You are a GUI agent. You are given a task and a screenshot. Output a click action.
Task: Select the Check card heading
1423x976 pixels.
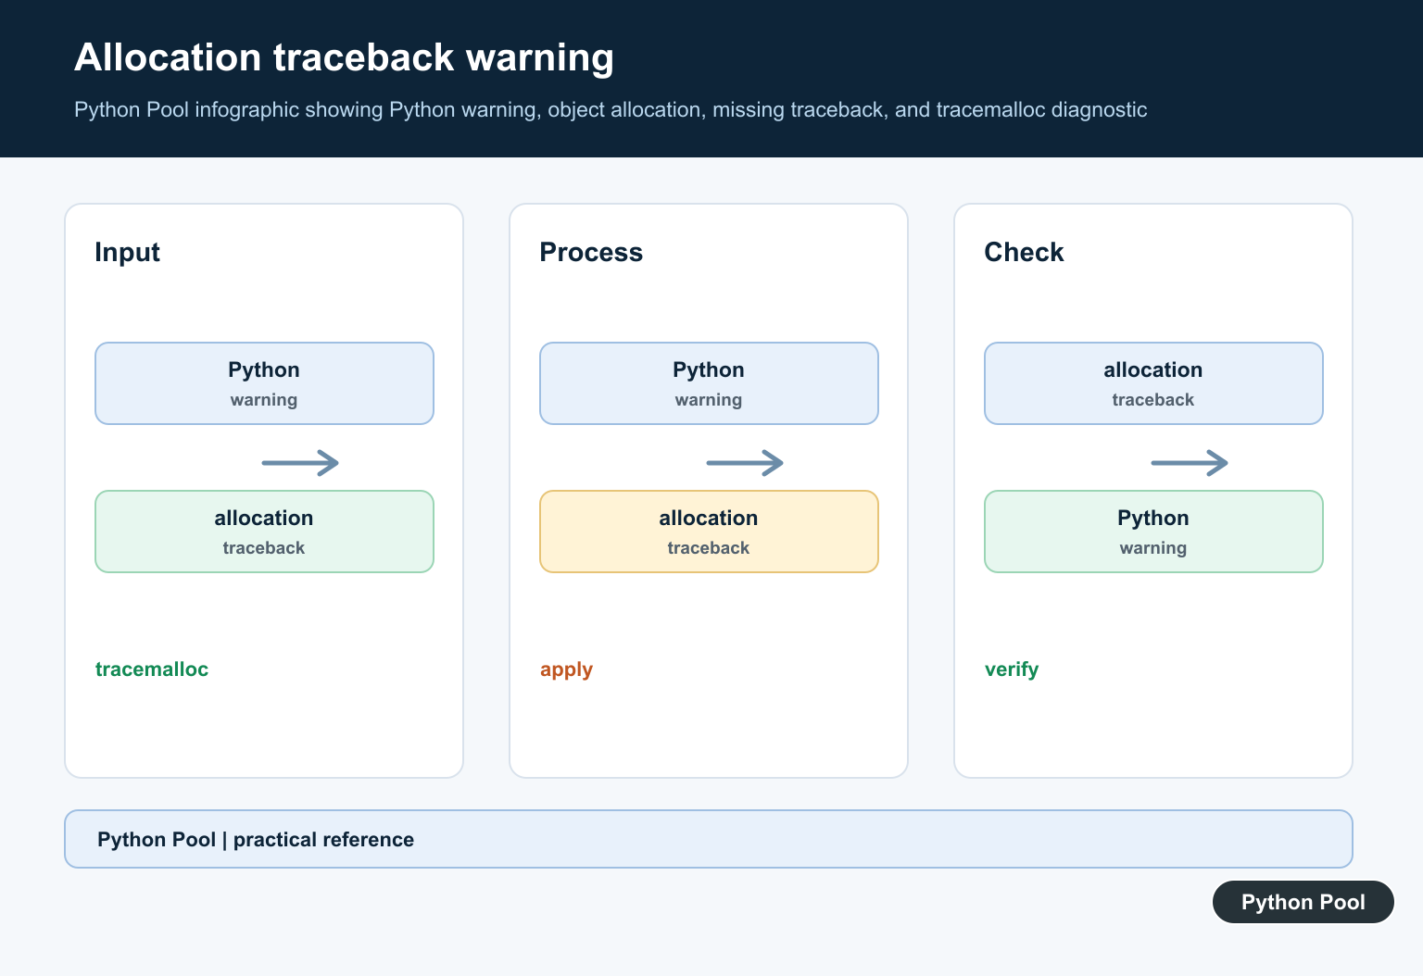[x=1024, y=252]
